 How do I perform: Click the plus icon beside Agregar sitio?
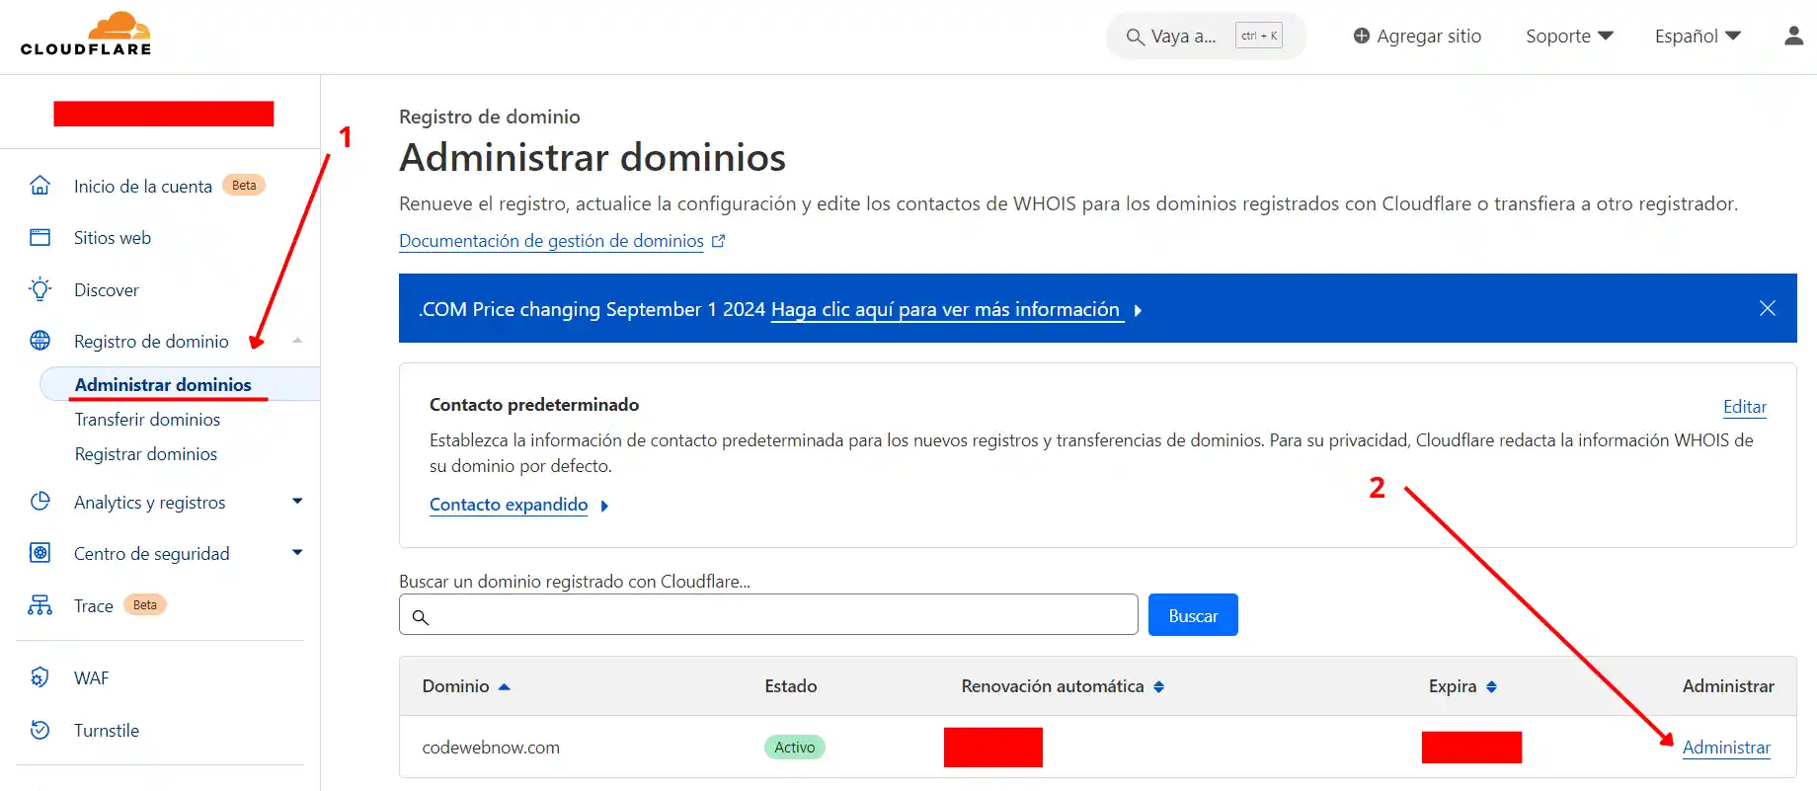1361,36
